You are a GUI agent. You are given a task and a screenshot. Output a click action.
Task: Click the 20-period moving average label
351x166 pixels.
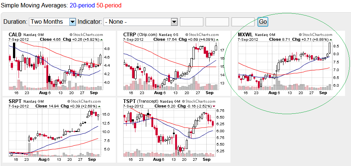[82, 5]
